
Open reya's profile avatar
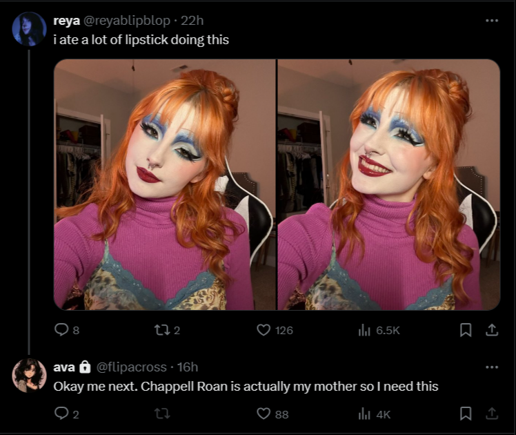(x=29, y=28)
